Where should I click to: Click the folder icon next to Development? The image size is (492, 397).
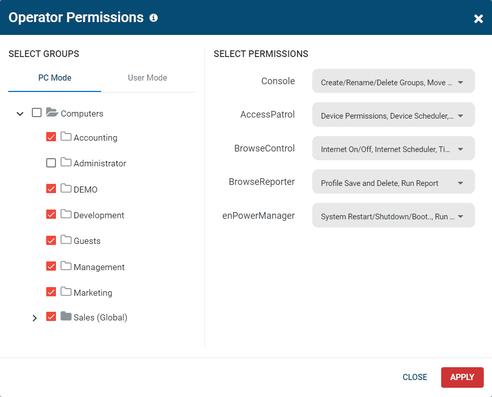point(66,215)
